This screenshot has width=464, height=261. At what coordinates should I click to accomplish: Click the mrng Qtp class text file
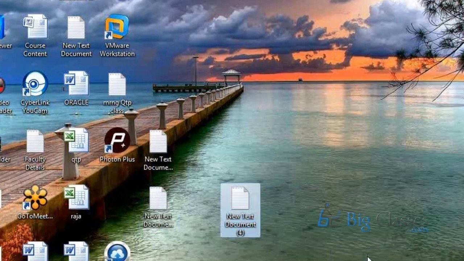point(117,85)
